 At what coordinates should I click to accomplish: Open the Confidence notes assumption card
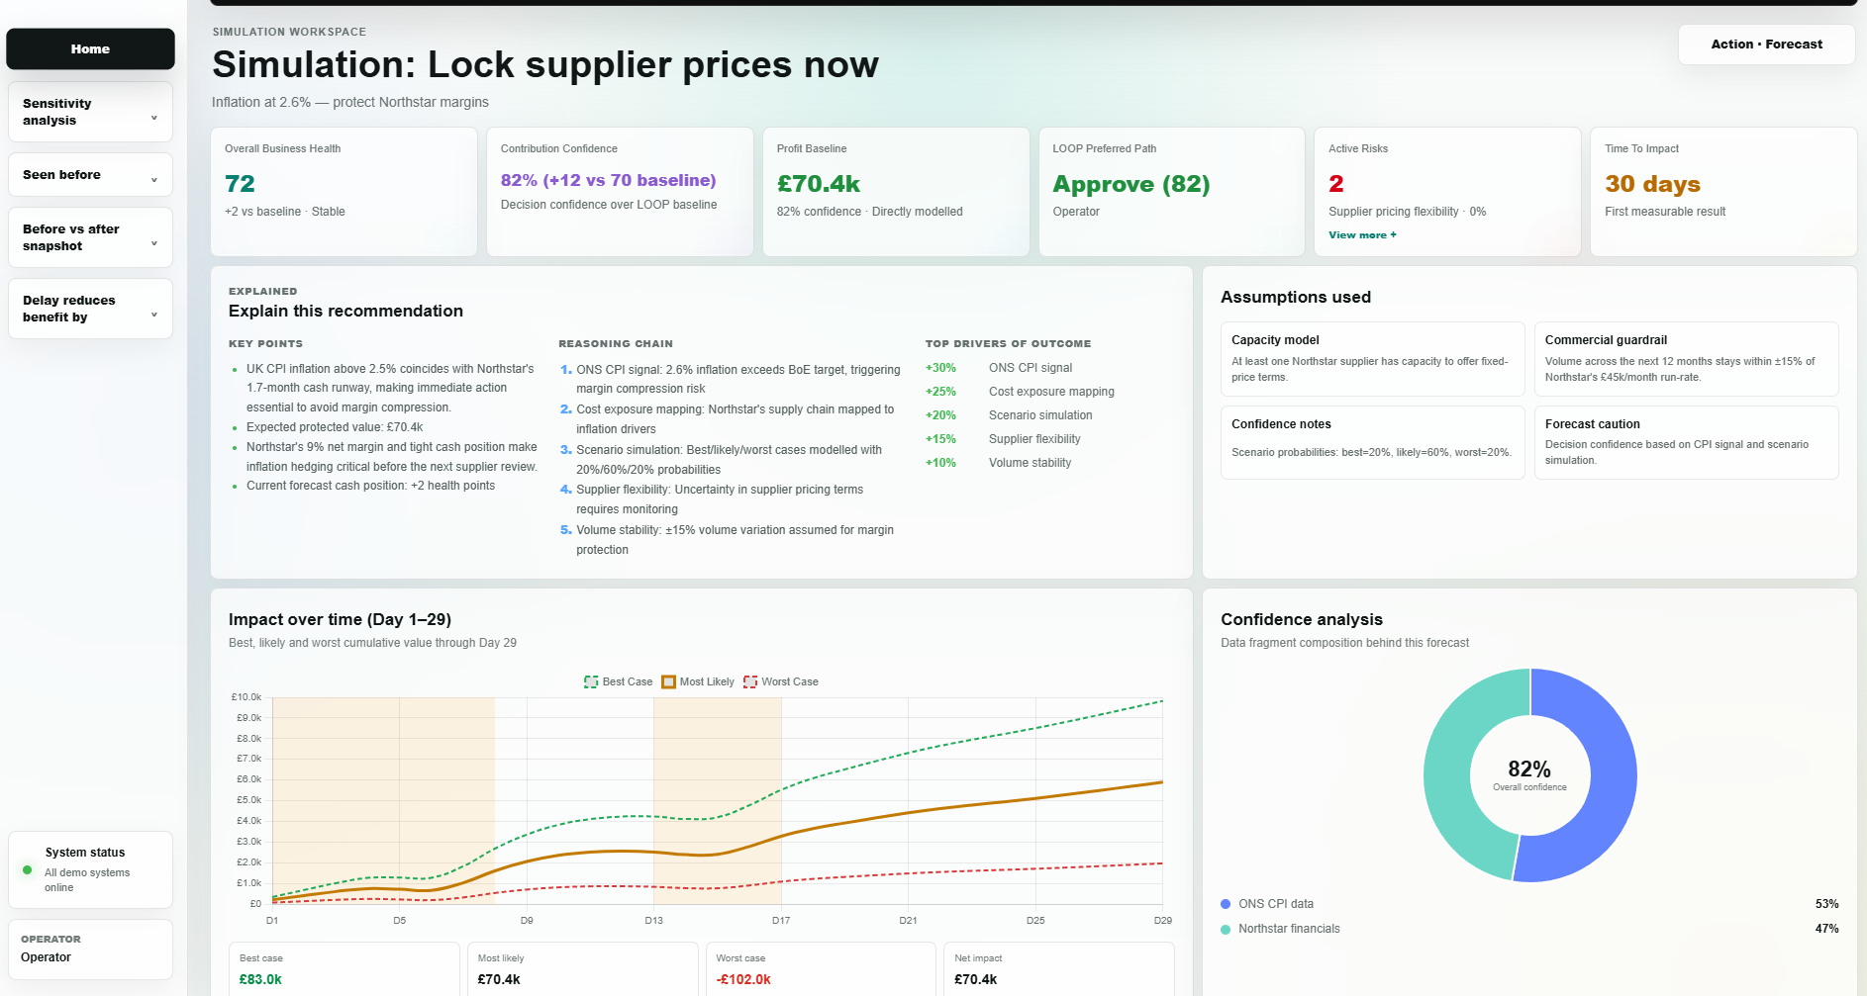[x=1372, y=442]
